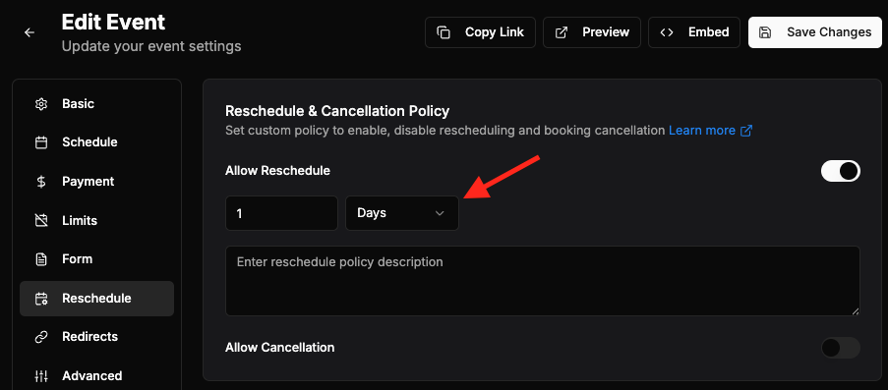This screenshot has height=390, width=888.
Task: Click the chevron in Days dropdown
Action: [440, 213]
